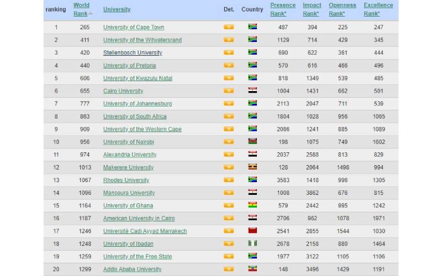Open American University in Cairo link

(x=139, y=218)
